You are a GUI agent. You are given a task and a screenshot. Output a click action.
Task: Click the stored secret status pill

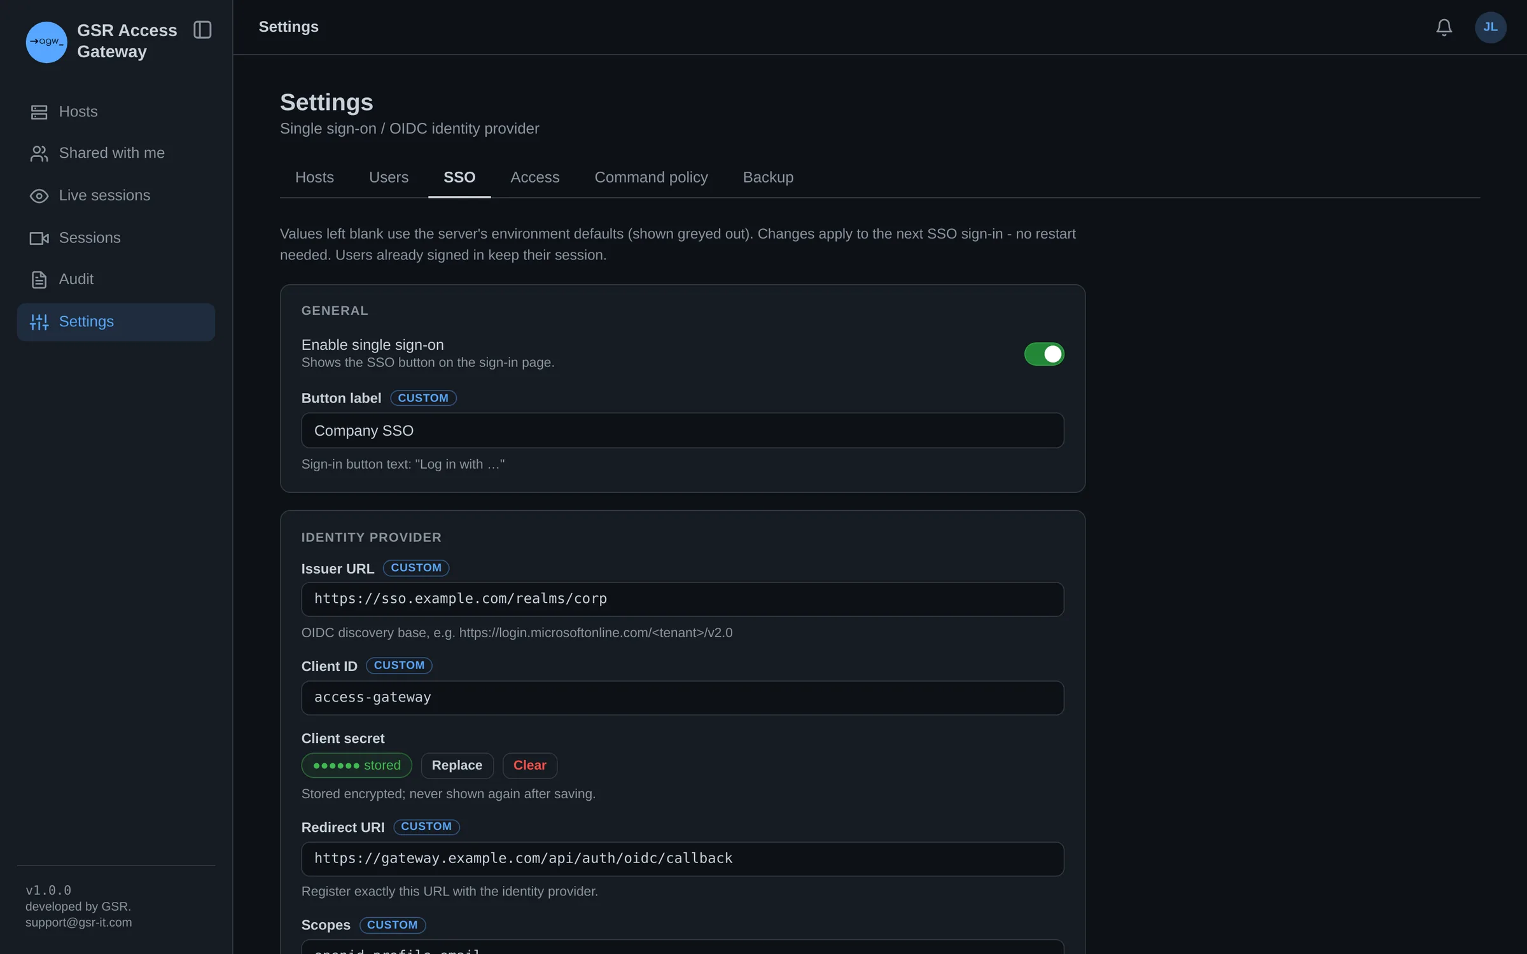356,765
